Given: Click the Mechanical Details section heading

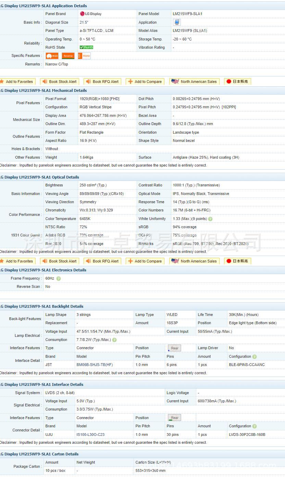Looking at the screenshot, I should (43, 90).
